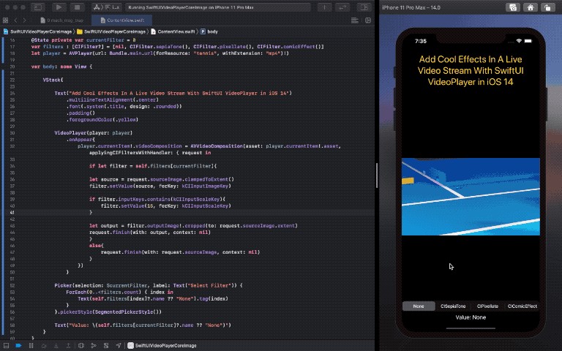This screenshot has width=562, height=351.
Task: Click the ".foregroundColor(.yellow)" code line
Action: [x=102, y=120]
